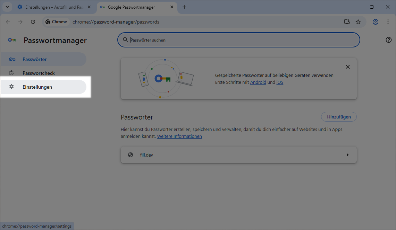Click the clipboard icon beside Passwortcheck

click(11, 73)
